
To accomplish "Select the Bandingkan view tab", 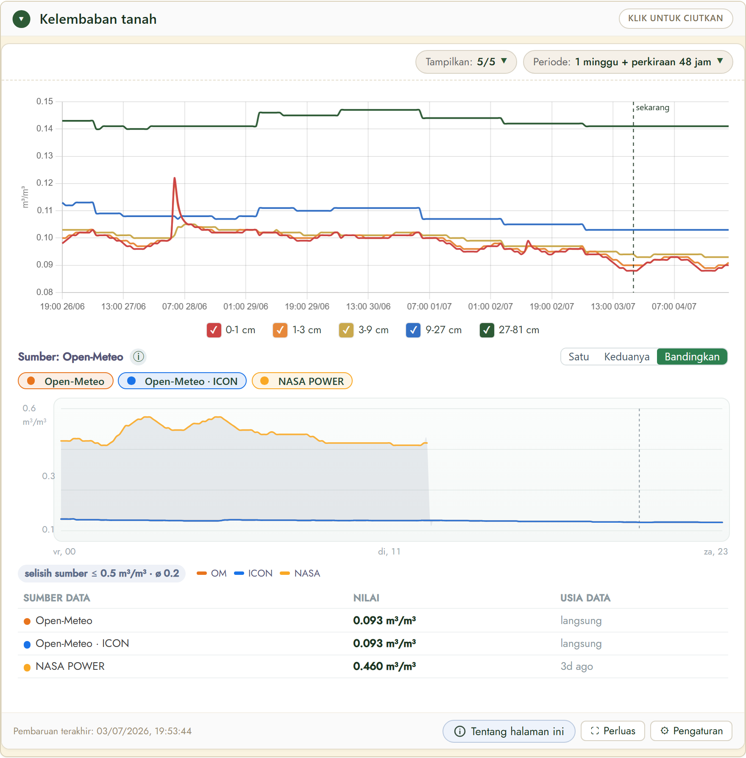I will click(692, 357).
